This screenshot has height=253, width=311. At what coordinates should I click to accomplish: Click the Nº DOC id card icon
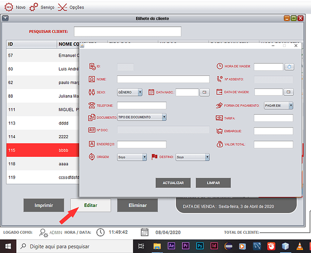point(92,130)
